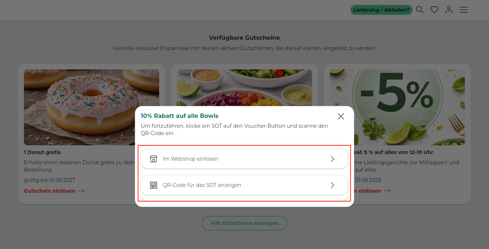Open the hamburger menu in the header
The width and height of the screenshot is (489, 249).
463,10
